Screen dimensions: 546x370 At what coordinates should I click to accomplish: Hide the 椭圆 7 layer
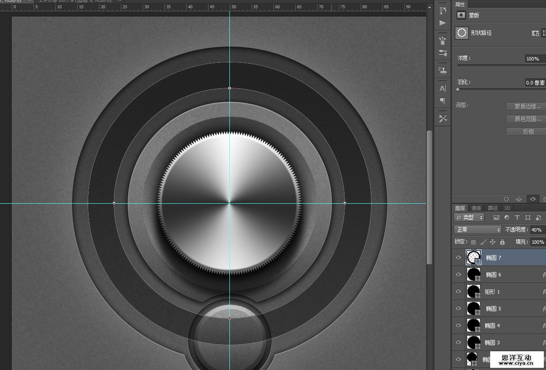click(x=458, y=258)
